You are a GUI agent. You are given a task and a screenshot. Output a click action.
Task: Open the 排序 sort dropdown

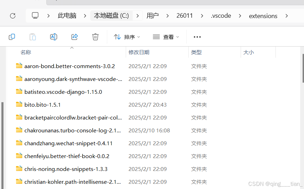(x=127, y=37)
